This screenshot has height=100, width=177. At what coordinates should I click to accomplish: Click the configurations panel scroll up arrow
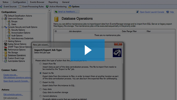click(x=49, y=11)
